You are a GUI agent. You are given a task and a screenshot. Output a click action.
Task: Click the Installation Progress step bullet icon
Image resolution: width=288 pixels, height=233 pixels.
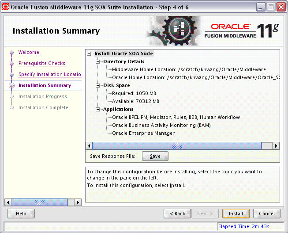12,96
